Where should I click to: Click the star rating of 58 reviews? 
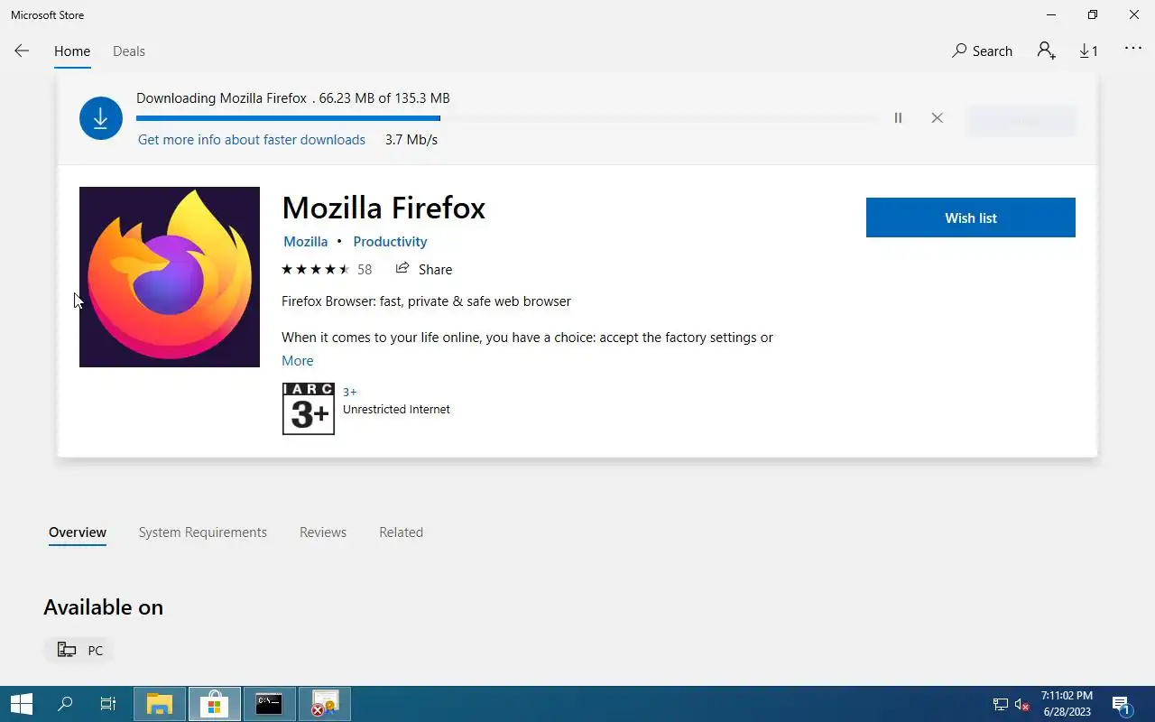coord(326,269)
